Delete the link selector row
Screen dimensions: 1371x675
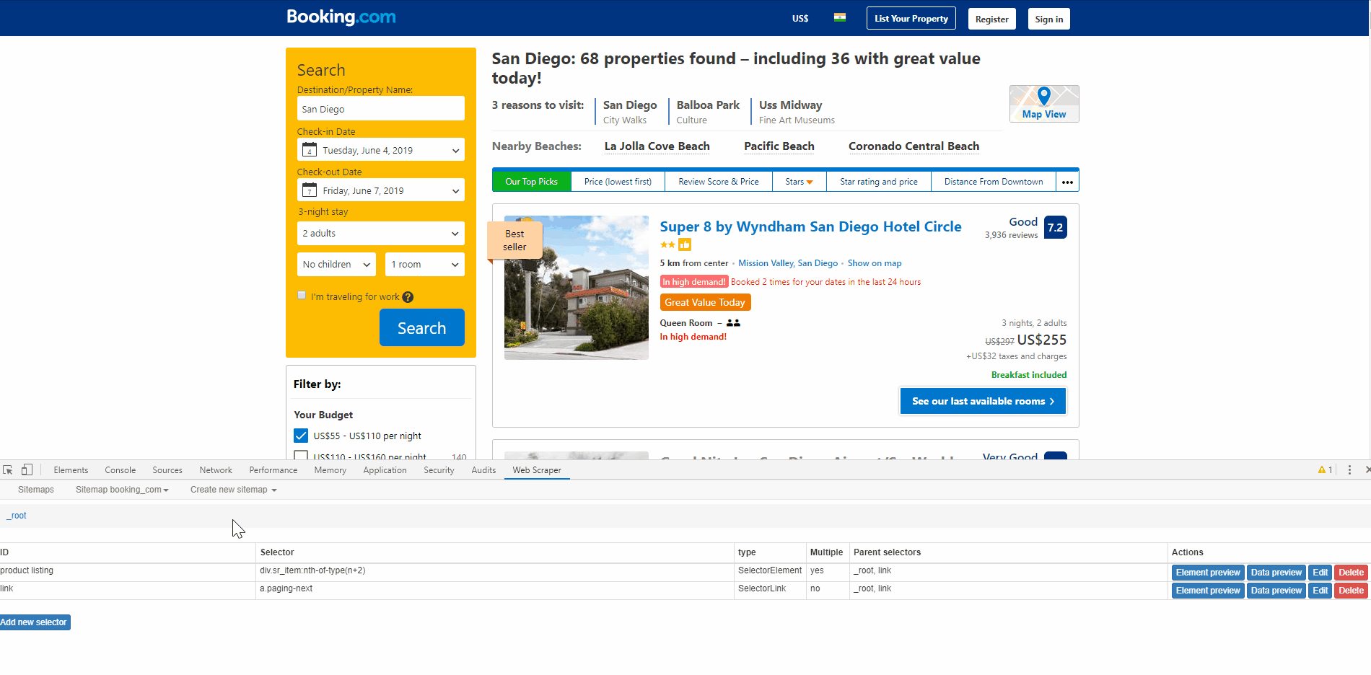[x=1351, y=591]
